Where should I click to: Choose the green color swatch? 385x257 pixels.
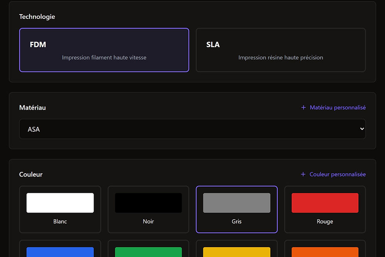pos(148,249)
